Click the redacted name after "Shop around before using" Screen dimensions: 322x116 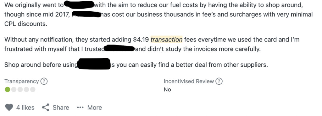click(94, 64)
